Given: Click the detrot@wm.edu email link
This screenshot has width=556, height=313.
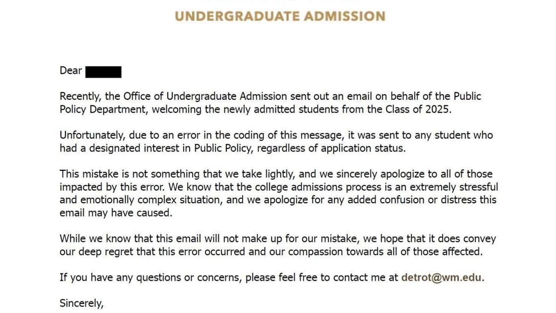Looking at the screenshot, I should [441, 277].
